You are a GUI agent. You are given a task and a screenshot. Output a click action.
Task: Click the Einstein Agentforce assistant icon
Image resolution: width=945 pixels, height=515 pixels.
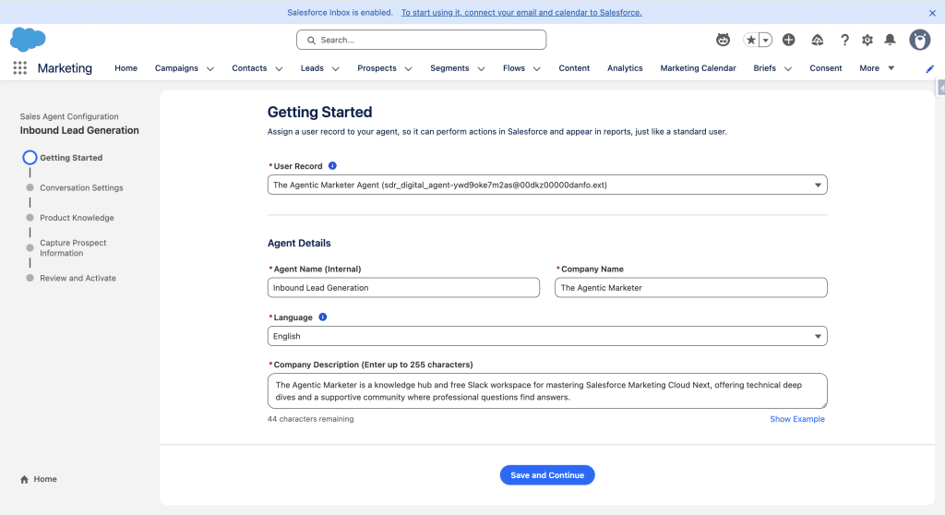click(x=724, y=40)
